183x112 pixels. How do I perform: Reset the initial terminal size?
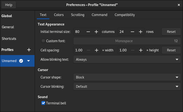pos(171,32)
